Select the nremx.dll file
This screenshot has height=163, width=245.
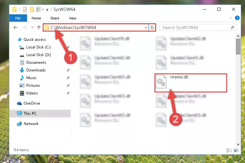[191, 83]
